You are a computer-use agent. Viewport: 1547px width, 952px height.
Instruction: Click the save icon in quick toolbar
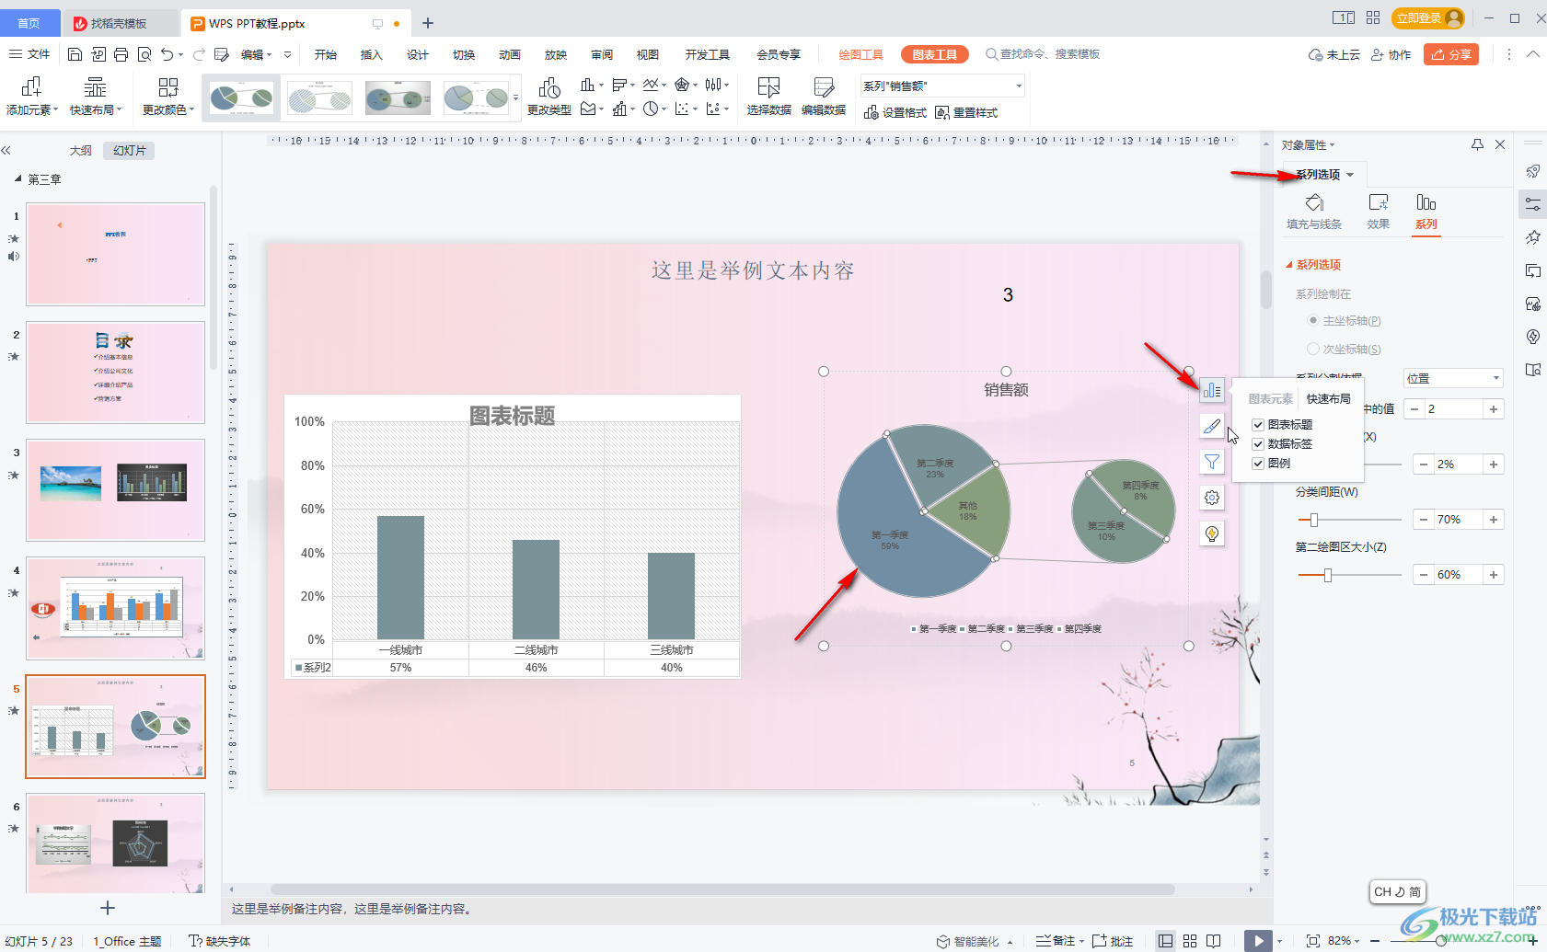tap(75, 54)
